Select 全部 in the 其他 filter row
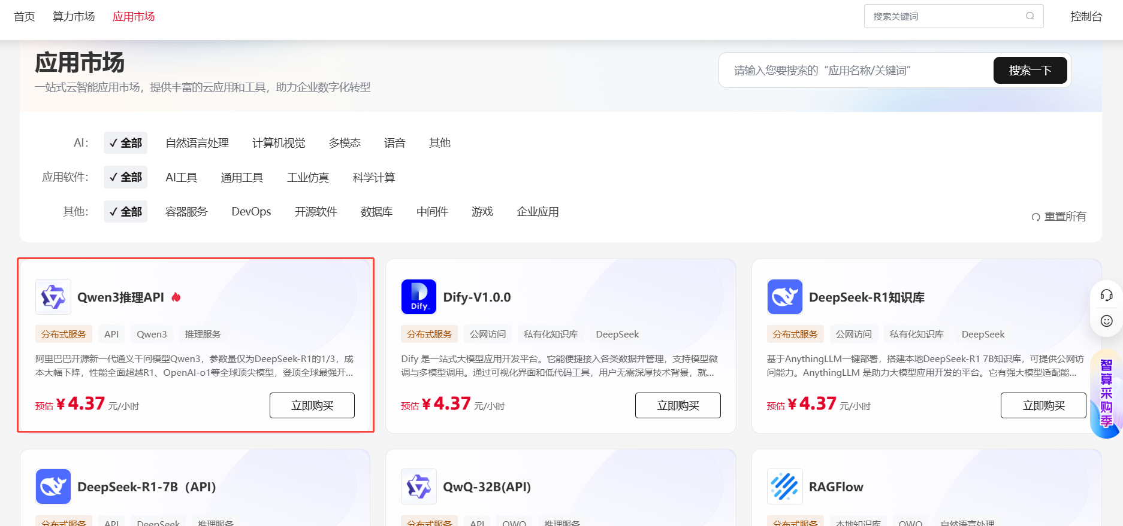The height and width of the screenshot is (526, 1123). tap(125, 212)
